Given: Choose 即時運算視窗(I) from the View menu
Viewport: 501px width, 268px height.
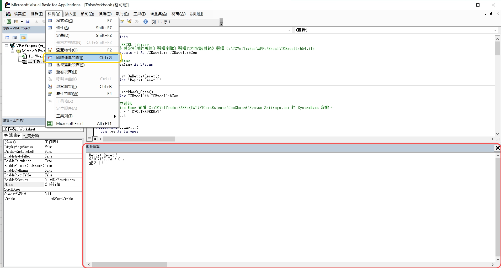Looking at the screenshot, I should 82,57.
